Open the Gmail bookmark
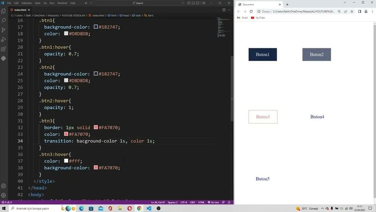Viewport: 376px width, 212px height. coord(243,18)
